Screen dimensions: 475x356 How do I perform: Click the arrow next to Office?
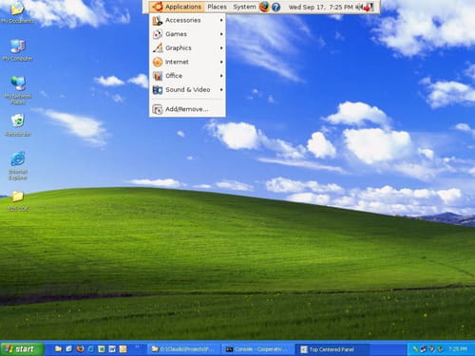pos(221,76)
